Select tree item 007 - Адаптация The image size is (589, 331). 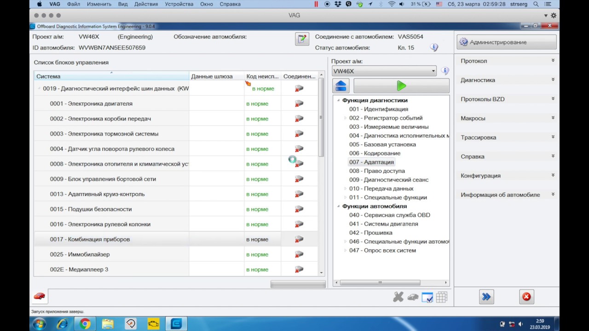click(371, 162)
